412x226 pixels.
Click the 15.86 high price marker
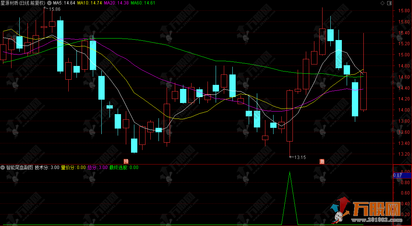tap(54, 9)
